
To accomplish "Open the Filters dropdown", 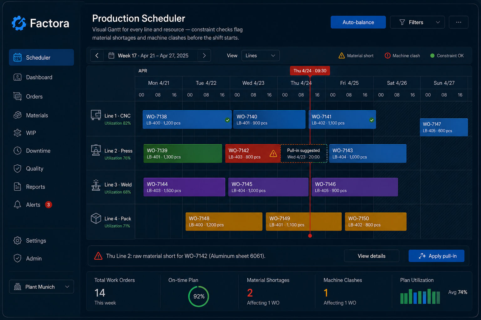I will click(417, 22).
